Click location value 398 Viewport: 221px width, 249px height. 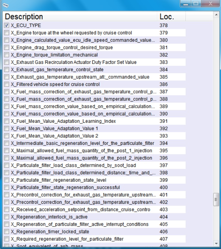(x=163, y=173)
